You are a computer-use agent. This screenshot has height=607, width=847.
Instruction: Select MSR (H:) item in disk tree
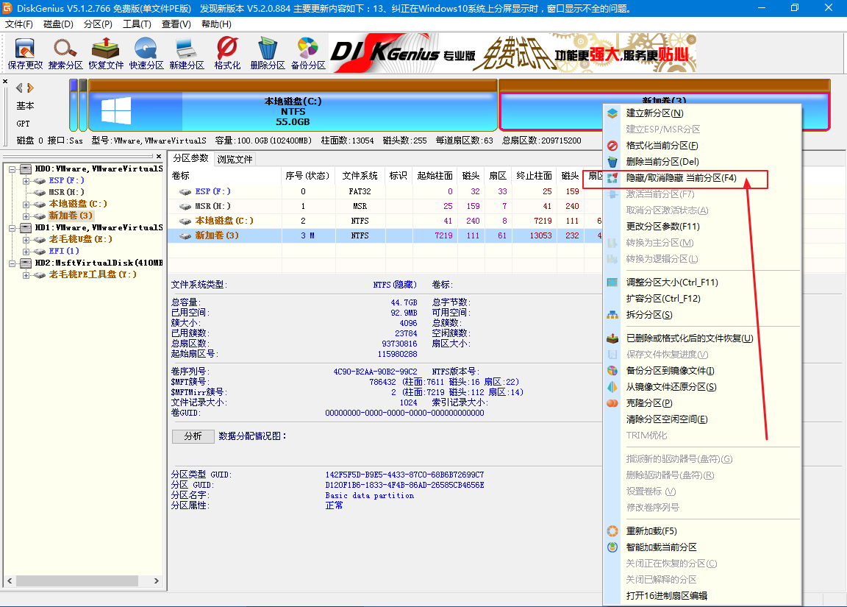pos(66,192)
